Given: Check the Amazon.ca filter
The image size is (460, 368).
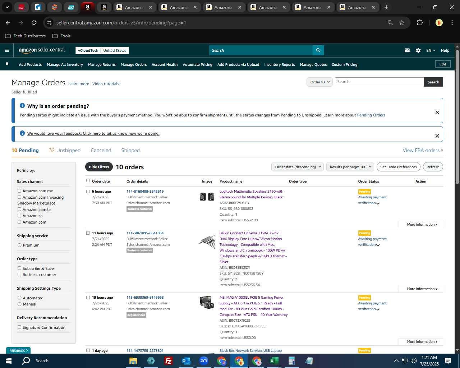Looking at the screenshot, I should 19,216.
